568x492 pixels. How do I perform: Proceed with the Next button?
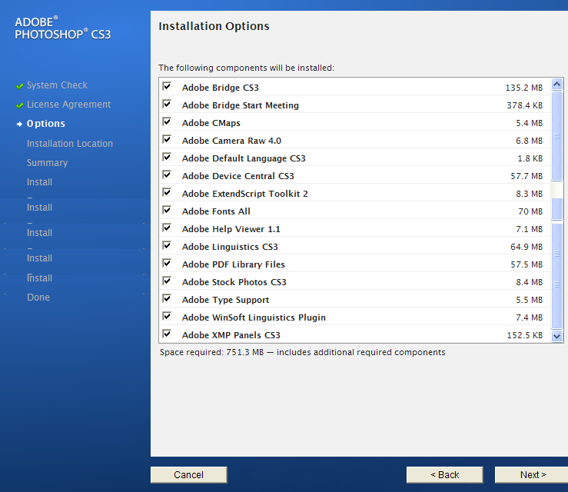pos(532,474)
